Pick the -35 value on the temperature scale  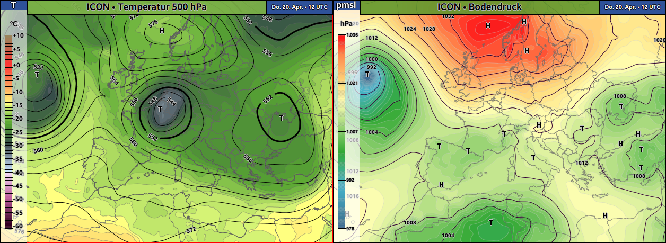pyautogui.click(x=18, y=159)
